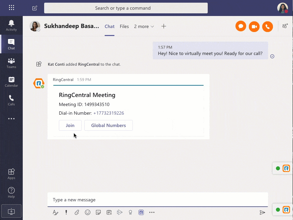Open Calls in left sidebar
This screenshot has height=220, width=293.
tap(11, 100)
